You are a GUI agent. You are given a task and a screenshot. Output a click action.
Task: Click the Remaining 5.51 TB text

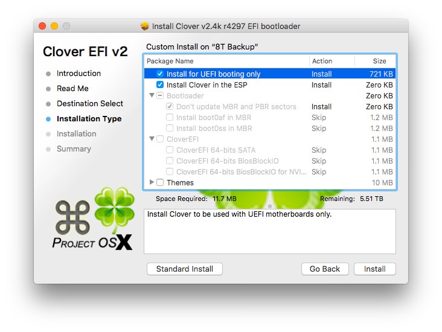pyautogui.click(x=351, y=199)
